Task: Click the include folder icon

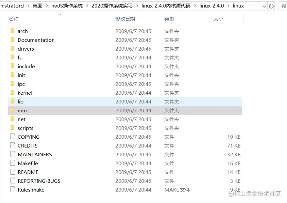Action: tap(12, 66)
